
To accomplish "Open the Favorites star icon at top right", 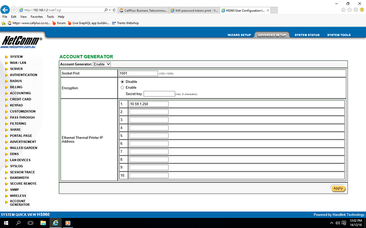I will 350,10.
